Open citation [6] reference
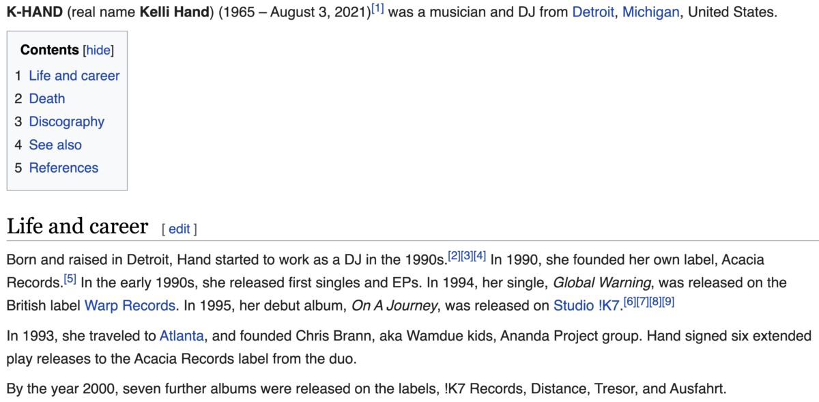The height and width of the screenshot is (402, 819). coord(630,302)
